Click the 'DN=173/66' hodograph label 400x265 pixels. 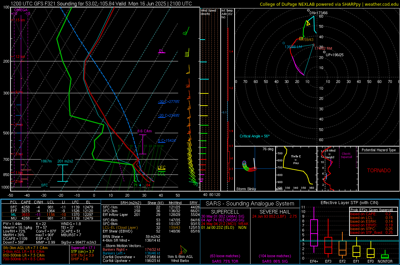coord(318,13)
